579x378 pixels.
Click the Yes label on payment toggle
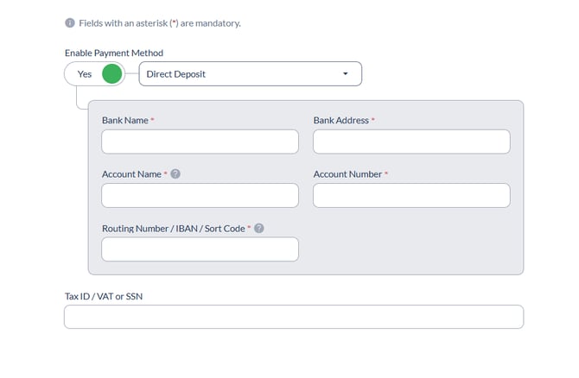85,74
